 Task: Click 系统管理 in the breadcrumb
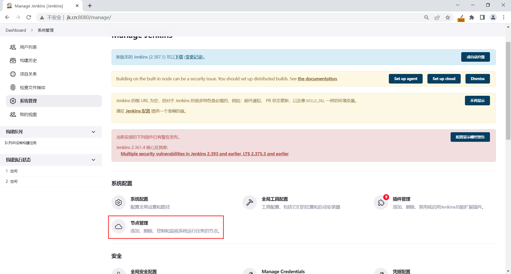(46, 30)
